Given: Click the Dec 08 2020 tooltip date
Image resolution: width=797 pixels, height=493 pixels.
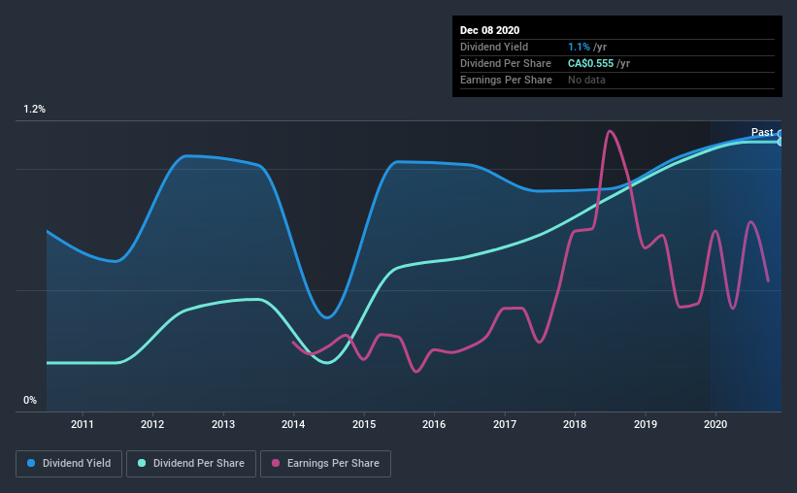Looking at the screenshot, I should coord(489,30).
